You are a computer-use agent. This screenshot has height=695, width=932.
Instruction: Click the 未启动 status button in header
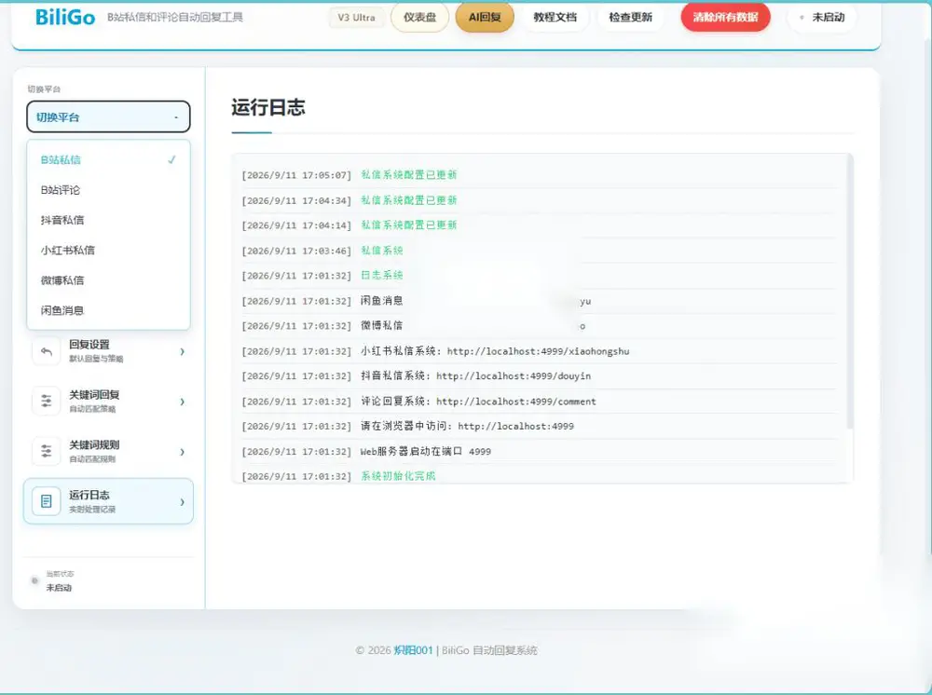tap(822, 17)
